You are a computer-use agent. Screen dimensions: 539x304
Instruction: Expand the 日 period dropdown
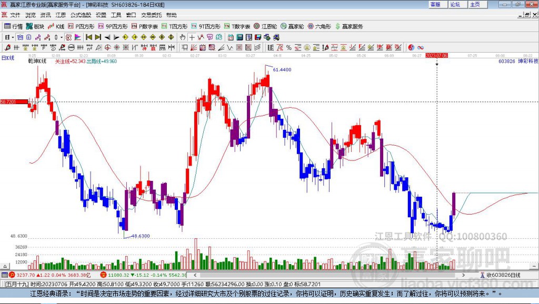[x=13, y=37]
